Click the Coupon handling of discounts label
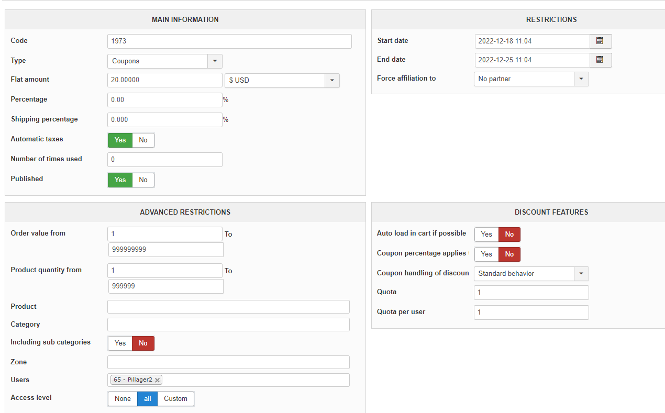The height and width of the screenshot is (413, 665). (423, 273)
